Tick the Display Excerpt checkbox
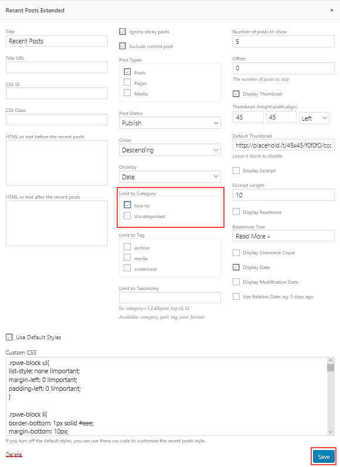 pyautogui.click(x=236, y=171)
